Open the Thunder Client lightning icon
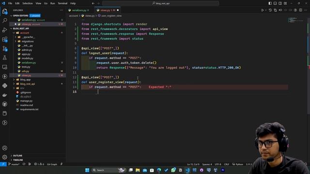The height and width of the screenshot is (174, 310). (x=5, y=76)
